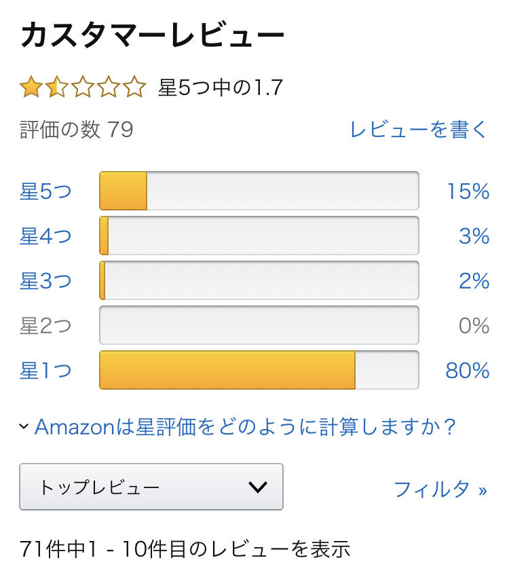The height and width of the screenshot is (577, 509).
Task: Click the 5-star histogram bar
Action: tap(259, 191)
